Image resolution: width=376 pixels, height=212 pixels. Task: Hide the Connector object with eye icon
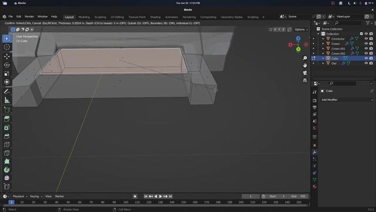pos(366,39)
